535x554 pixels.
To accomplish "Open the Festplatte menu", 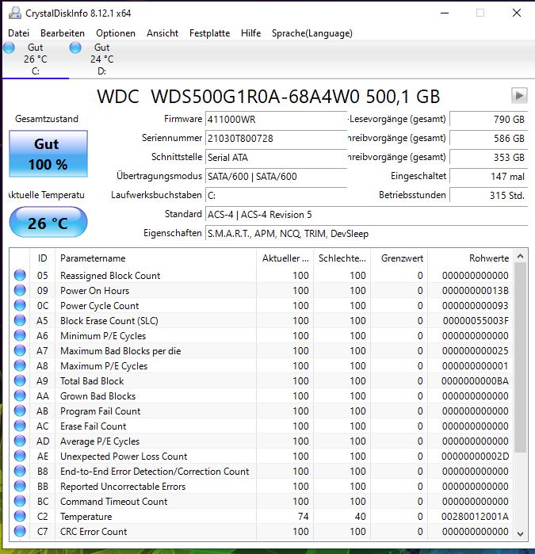I will (209, 33).
